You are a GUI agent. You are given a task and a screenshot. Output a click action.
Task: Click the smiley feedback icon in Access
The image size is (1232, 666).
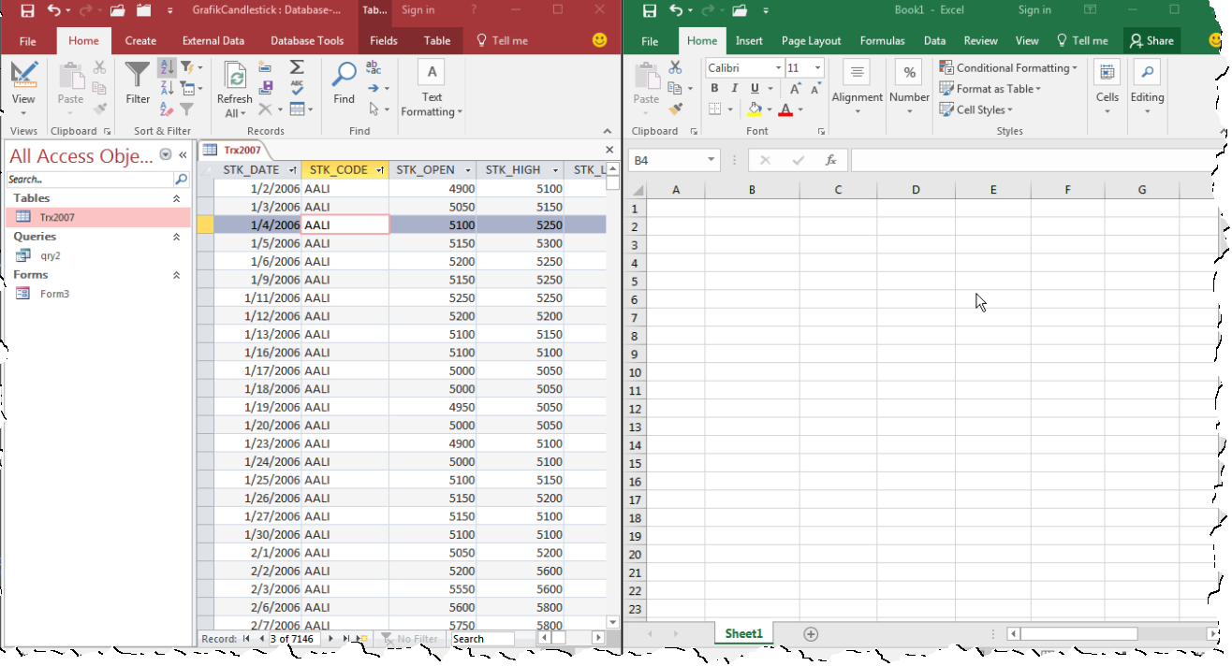600,40
